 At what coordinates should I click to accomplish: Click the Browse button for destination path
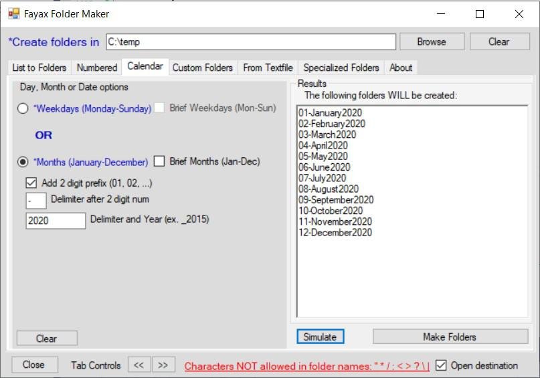click(x=432, y=41)
